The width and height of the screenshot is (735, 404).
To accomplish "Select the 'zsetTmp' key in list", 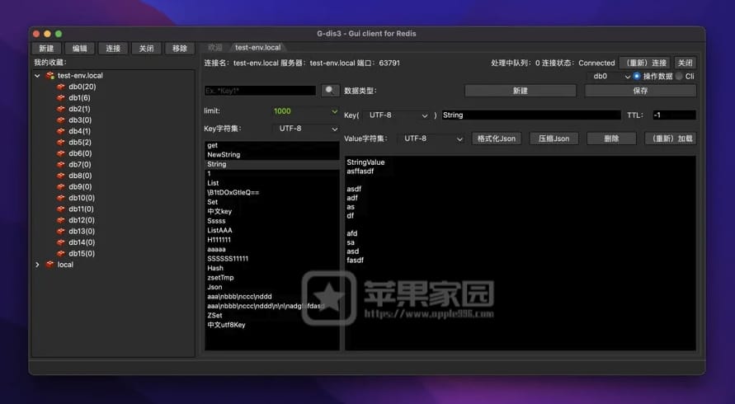I will tap(272, 278).
